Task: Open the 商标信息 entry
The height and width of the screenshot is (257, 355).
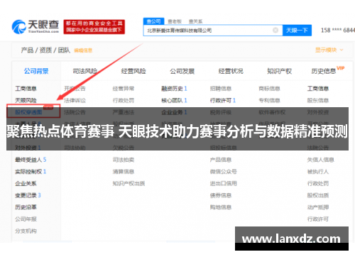Action: (x=269, y=89)
